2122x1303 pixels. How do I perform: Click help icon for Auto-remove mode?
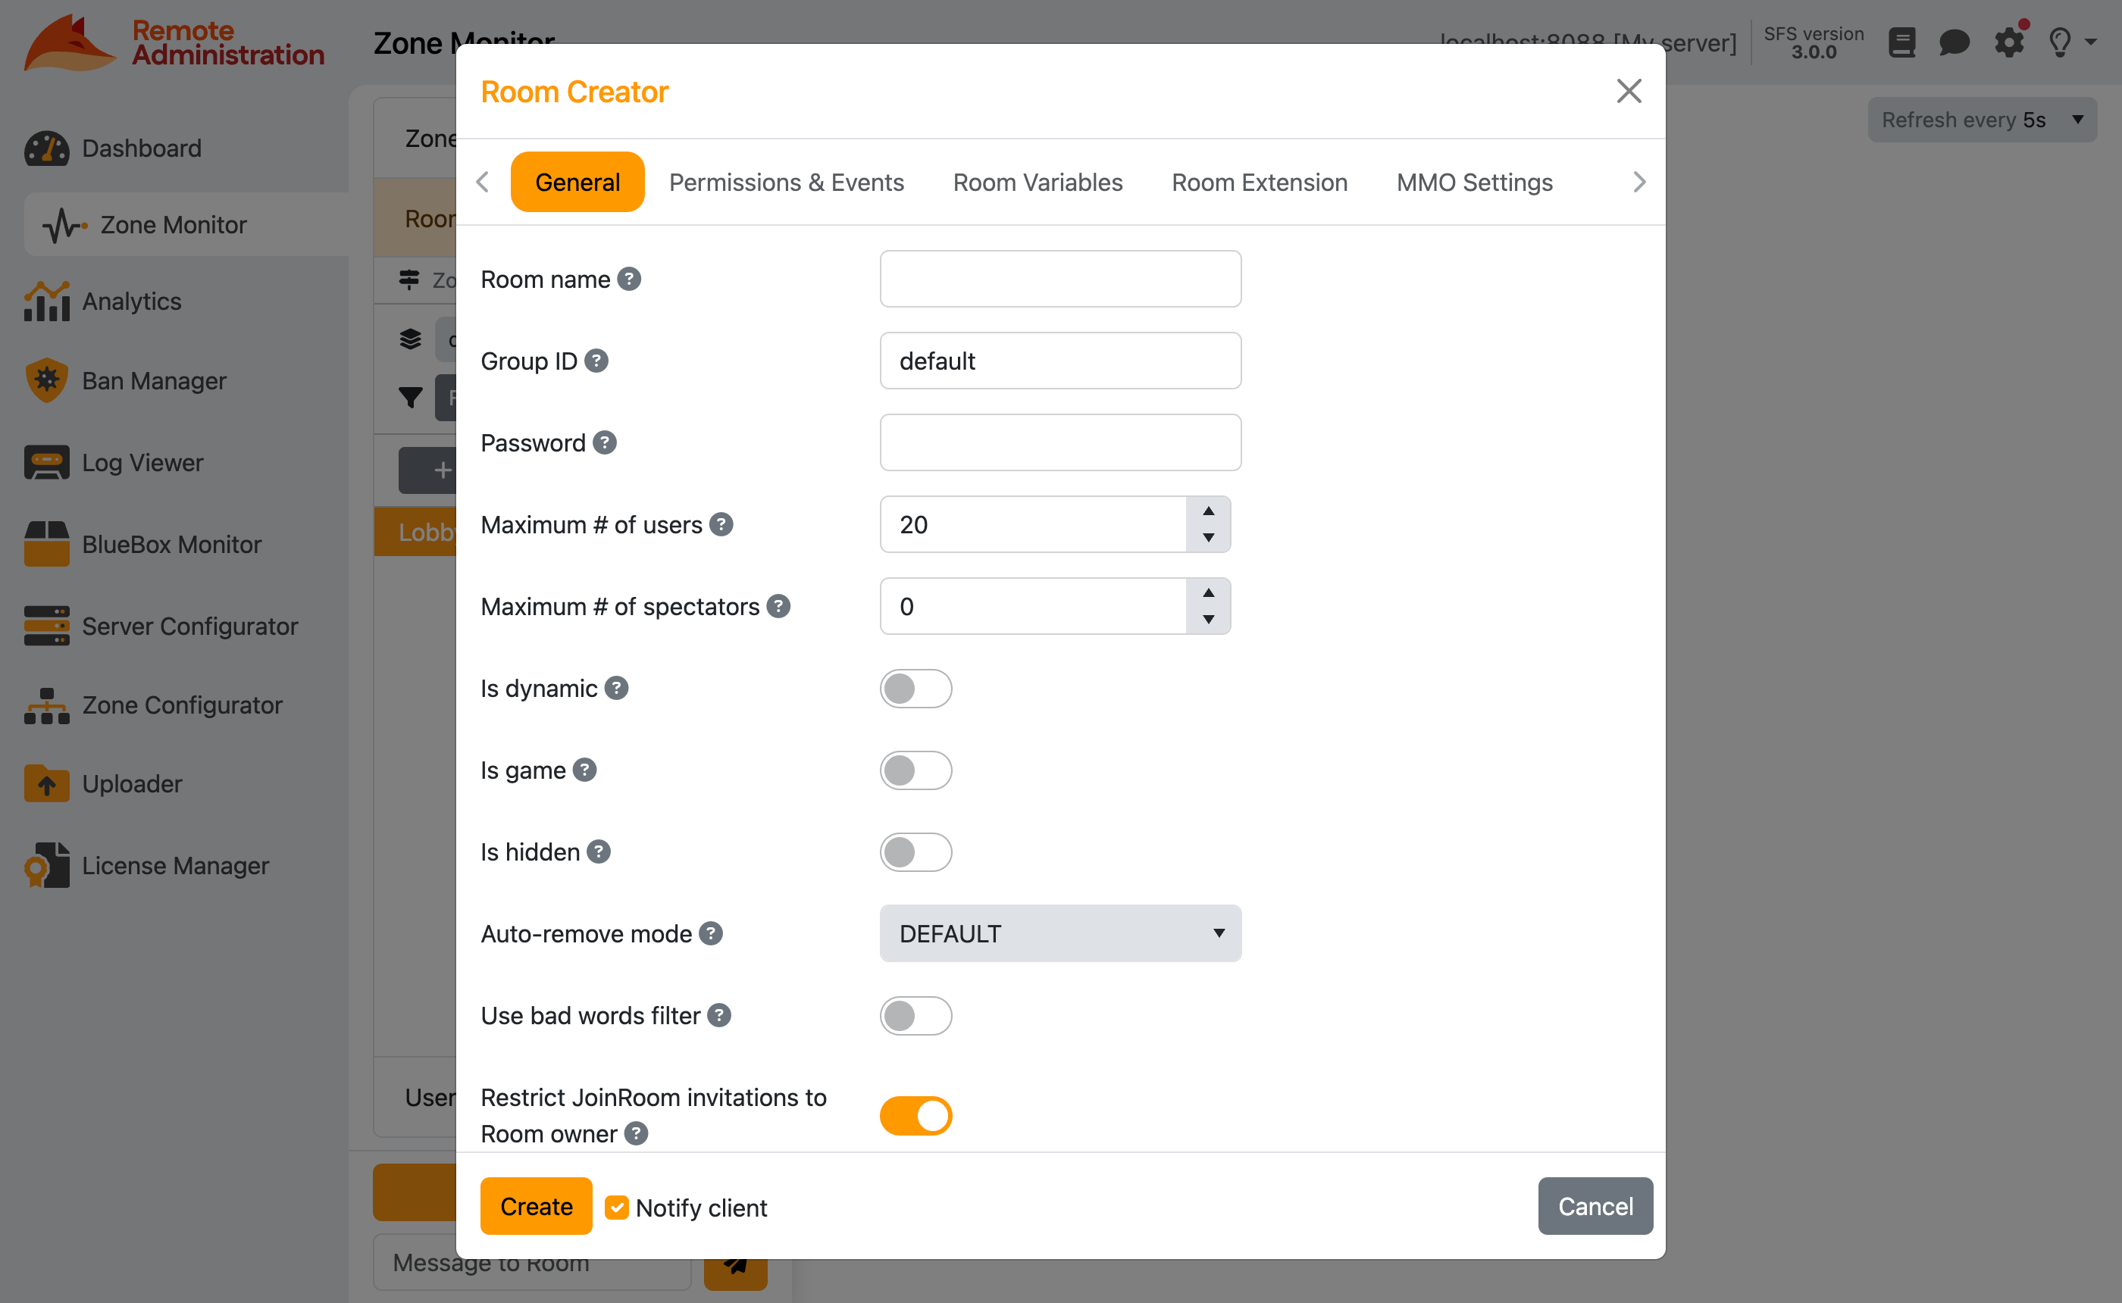[x=711, y=933]
